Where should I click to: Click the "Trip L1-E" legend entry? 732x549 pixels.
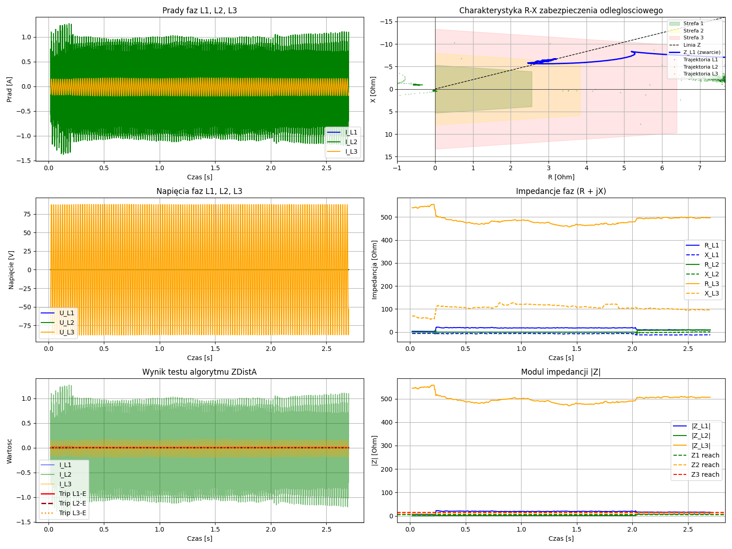72,494
